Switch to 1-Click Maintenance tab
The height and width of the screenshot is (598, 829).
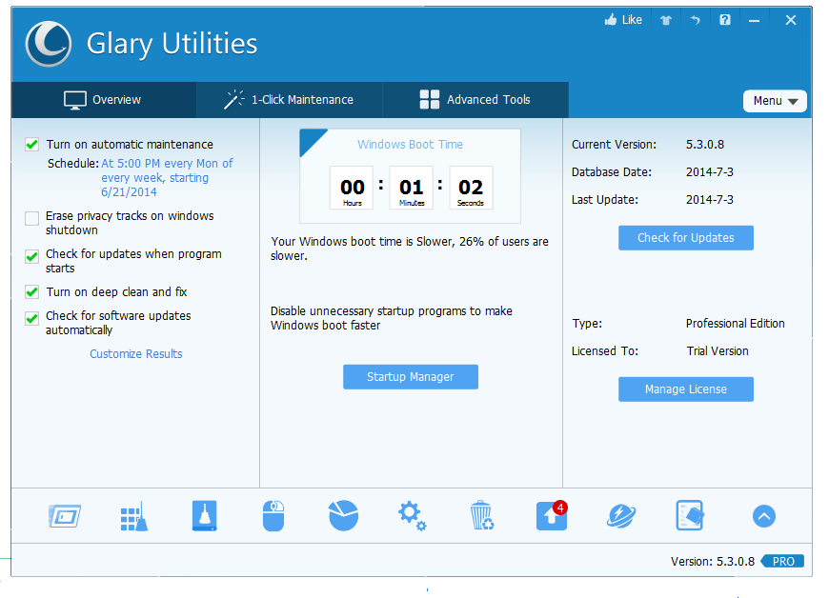pyautogui.click(x=290, y=100)
